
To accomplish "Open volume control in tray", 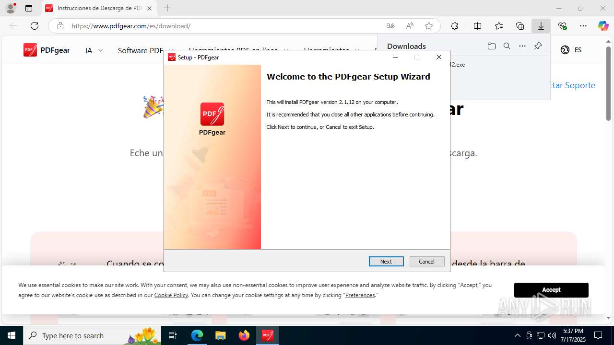I will [x=552, y=335].
